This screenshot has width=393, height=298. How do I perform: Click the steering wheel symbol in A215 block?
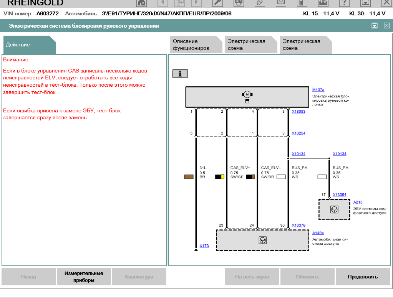point(334,209)
